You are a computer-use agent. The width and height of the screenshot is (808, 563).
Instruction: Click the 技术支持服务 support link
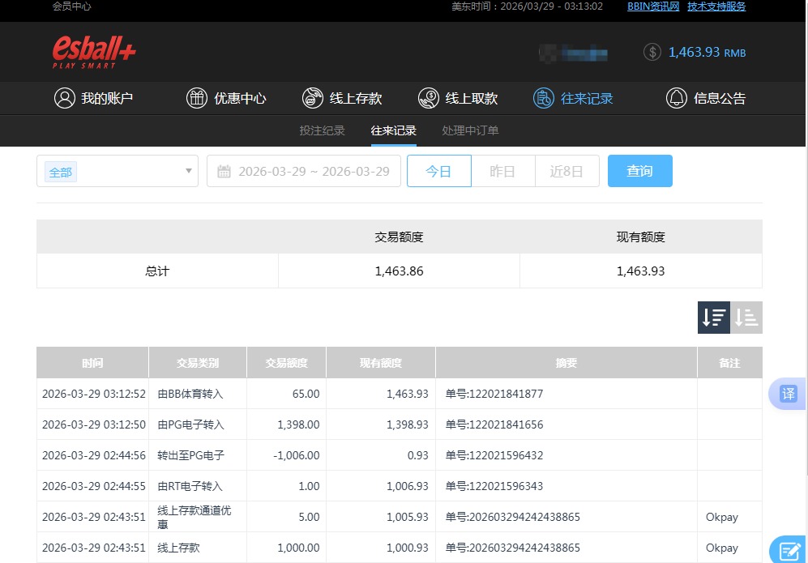tap(716, 6)
